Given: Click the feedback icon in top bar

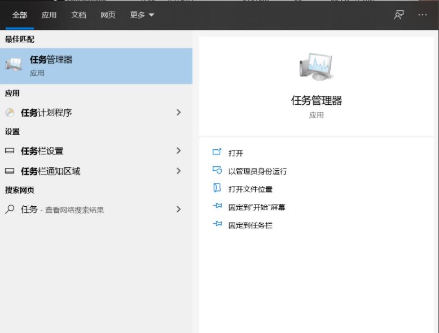Looking at the screenshot, I should [399, 15].
